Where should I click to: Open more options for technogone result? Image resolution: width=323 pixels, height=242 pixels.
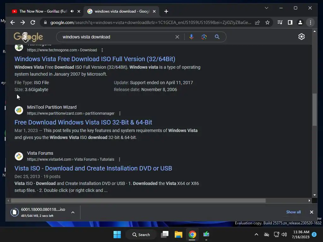(x=102, y=50)
